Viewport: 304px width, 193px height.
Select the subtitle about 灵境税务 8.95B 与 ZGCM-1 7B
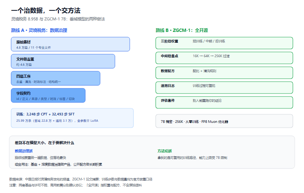58,19
